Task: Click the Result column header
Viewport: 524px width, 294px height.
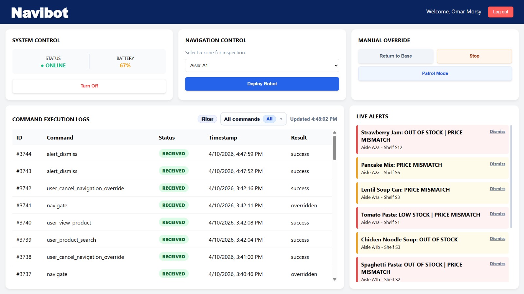Action: (299, 138)
